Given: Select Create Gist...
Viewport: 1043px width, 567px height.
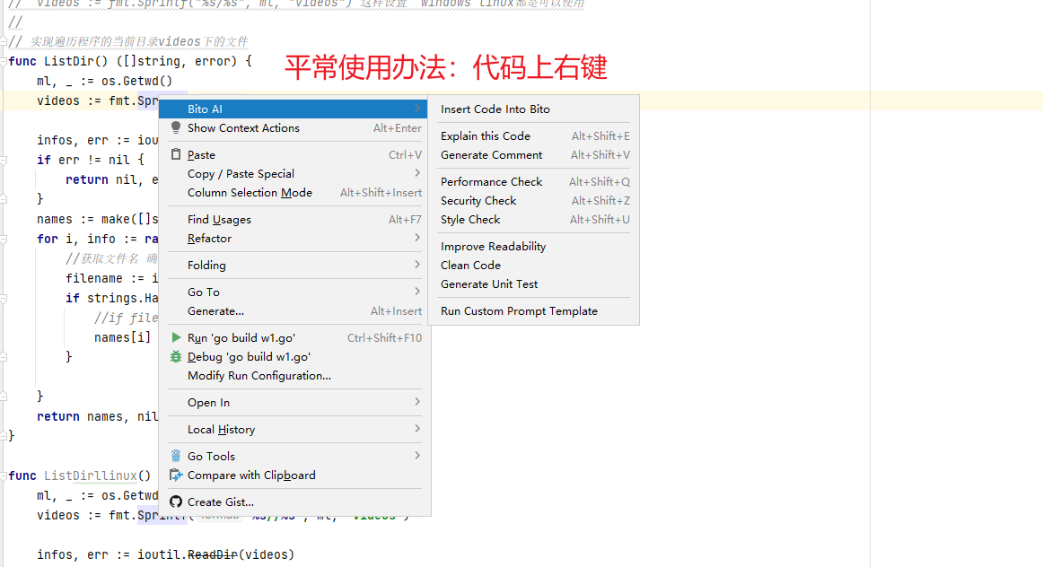Looking at the screenshot, I should 294,502.
